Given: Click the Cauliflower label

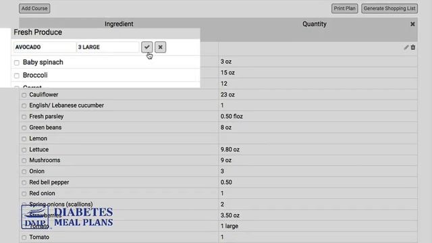Looking at the screenshot, I should point(43,94).
